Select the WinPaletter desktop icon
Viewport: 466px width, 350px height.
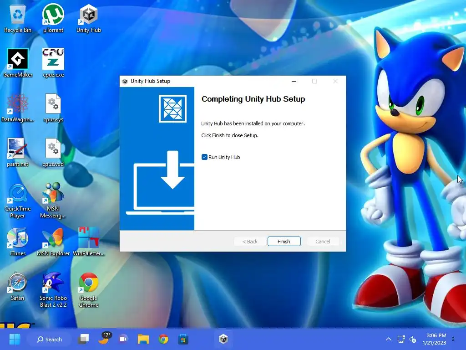point(89,242)
